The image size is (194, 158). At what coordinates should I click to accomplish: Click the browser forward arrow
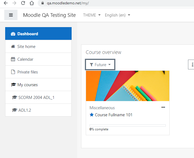click(x=14, y=3)
